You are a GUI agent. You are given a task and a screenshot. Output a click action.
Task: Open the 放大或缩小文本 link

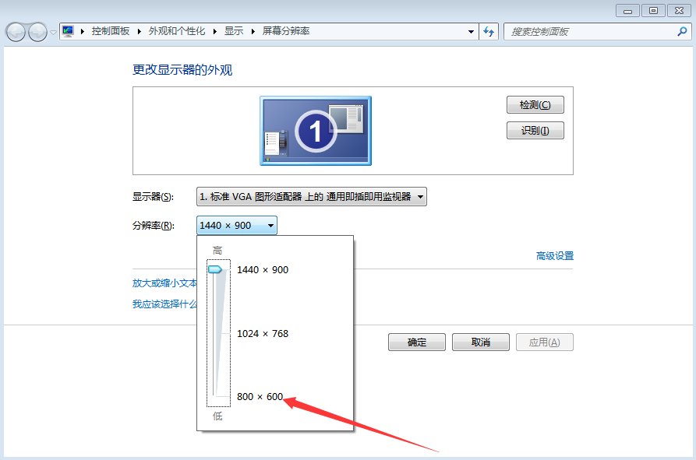click(164, 283)
